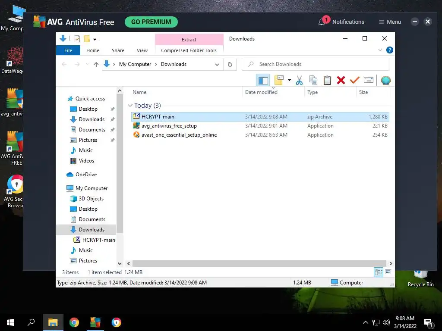Collapse the Today (3) group
The width and height of the screenshot is (442, 331).
(x=130, y=106)
